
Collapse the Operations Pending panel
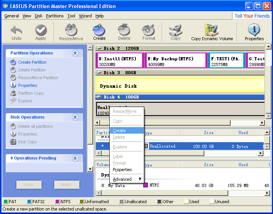pyautogui.click(x=75, y=158)
